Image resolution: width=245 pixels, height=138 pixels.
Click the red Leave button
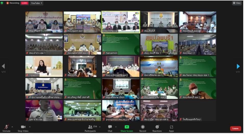pyautogui.click(x=235, y=129)
